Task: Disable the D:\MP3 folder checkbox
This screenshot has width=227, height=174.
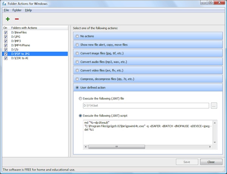Action: 6,41
